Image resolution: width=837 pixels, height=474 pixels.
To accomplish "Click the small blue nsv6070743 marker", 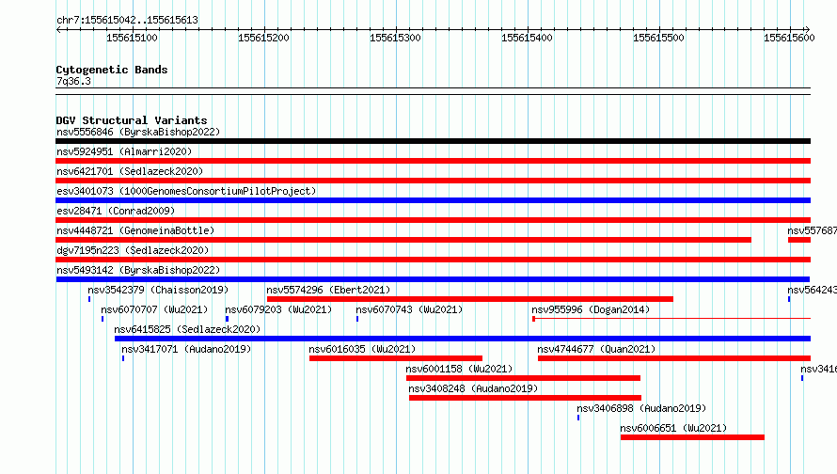I will 357,319.
